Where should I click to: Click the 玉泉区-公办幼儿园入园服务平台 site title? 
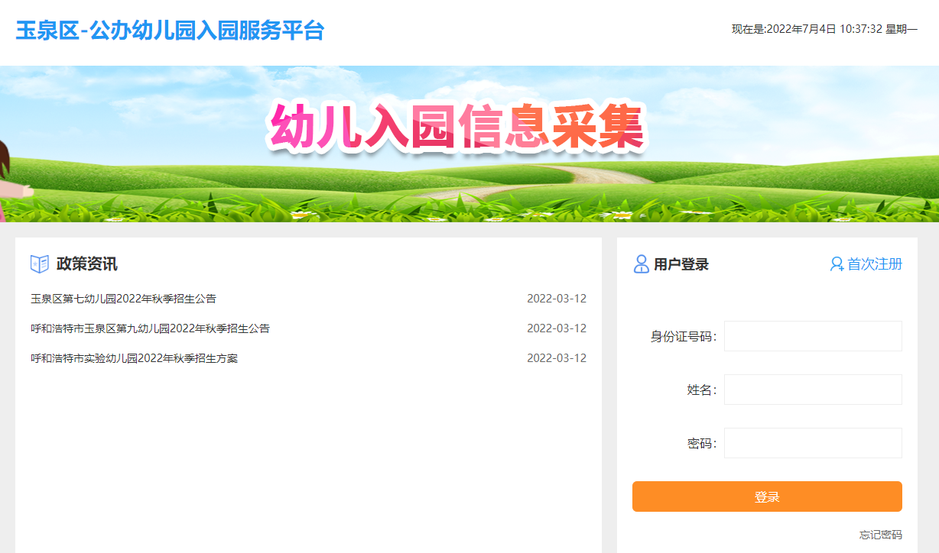170,31
